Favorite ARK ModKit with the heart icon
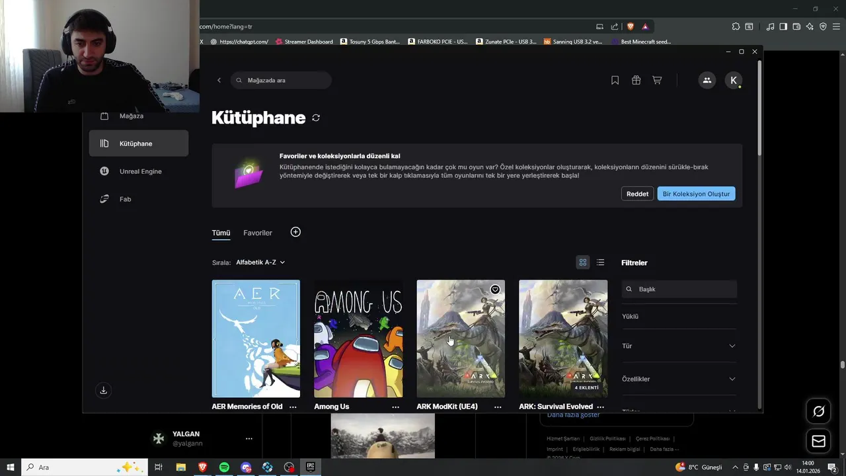Image resolution: width=846 pixels, height=476 pixels. [495, 290]
